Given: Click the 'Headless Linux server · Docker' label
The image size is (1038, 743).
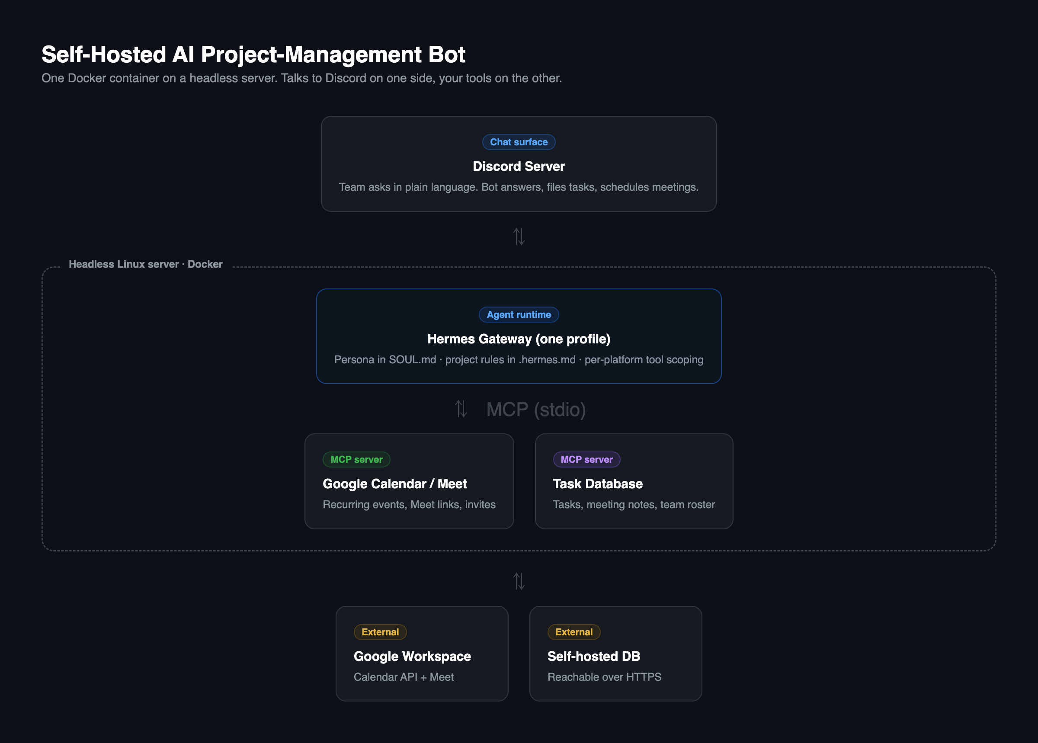Looking at the screenshot, I should coord(145,264).
